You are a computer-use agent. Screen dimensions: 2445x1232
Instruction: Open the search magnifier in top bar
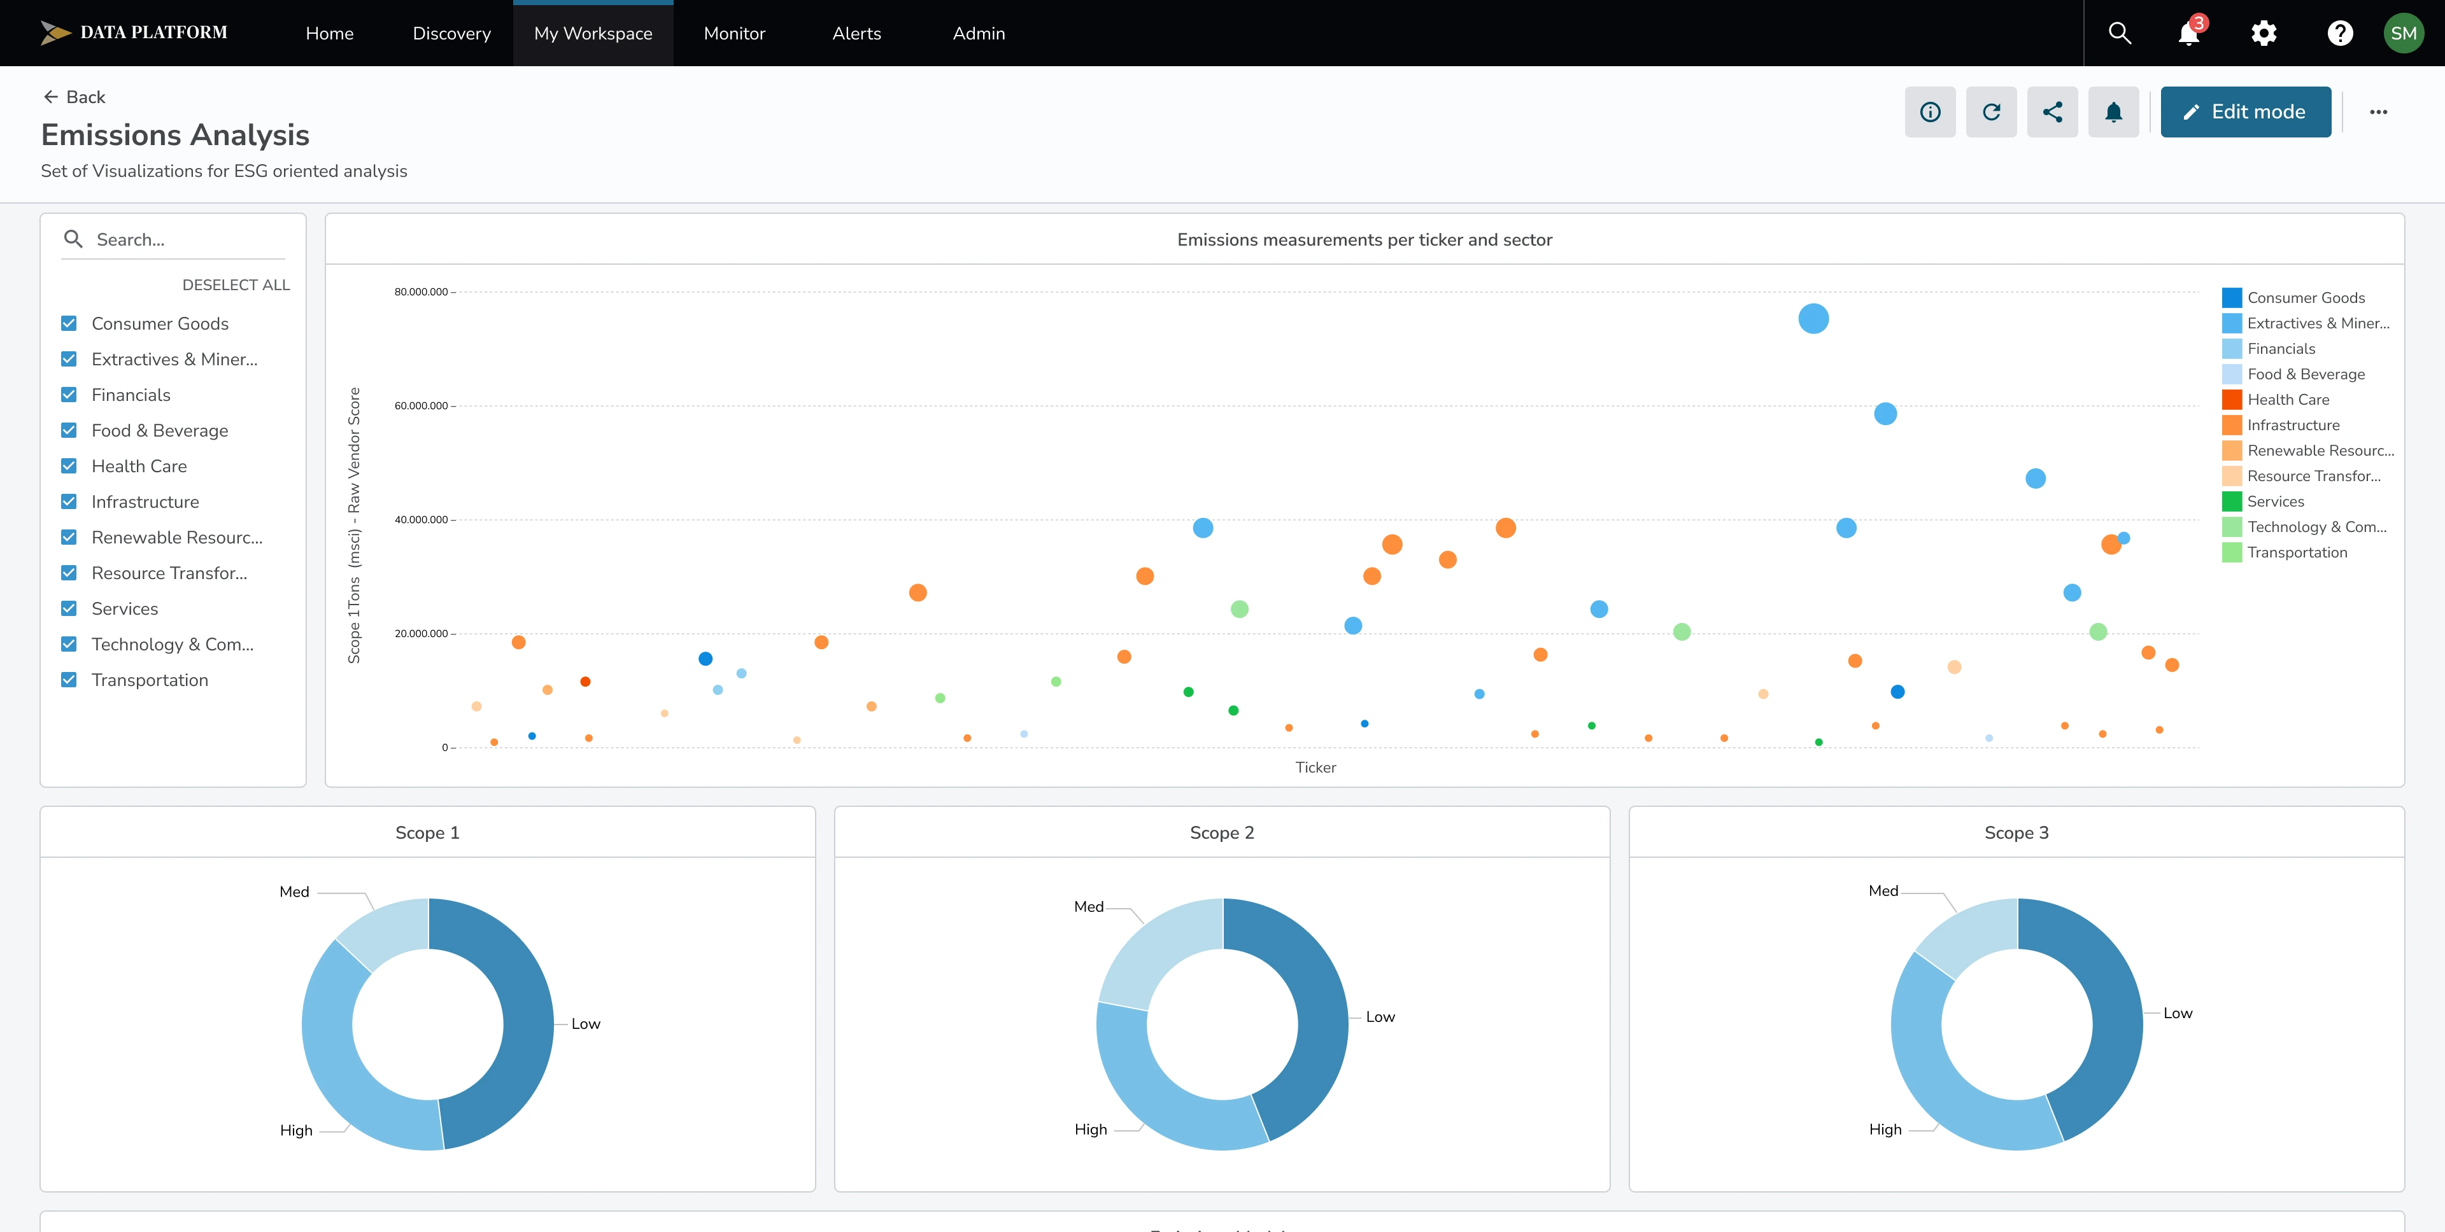coord(2120,33)
